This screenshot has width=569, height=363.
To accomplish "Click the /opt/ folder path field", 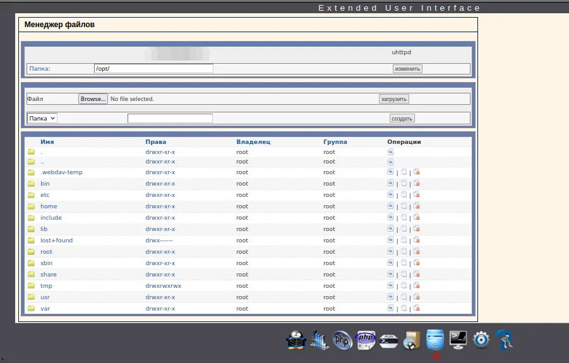I will point(153,69).
